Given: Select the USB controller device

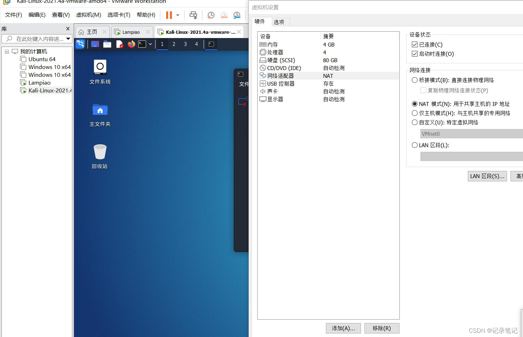Looking at the screenshot, I should (x=328, y=84).
